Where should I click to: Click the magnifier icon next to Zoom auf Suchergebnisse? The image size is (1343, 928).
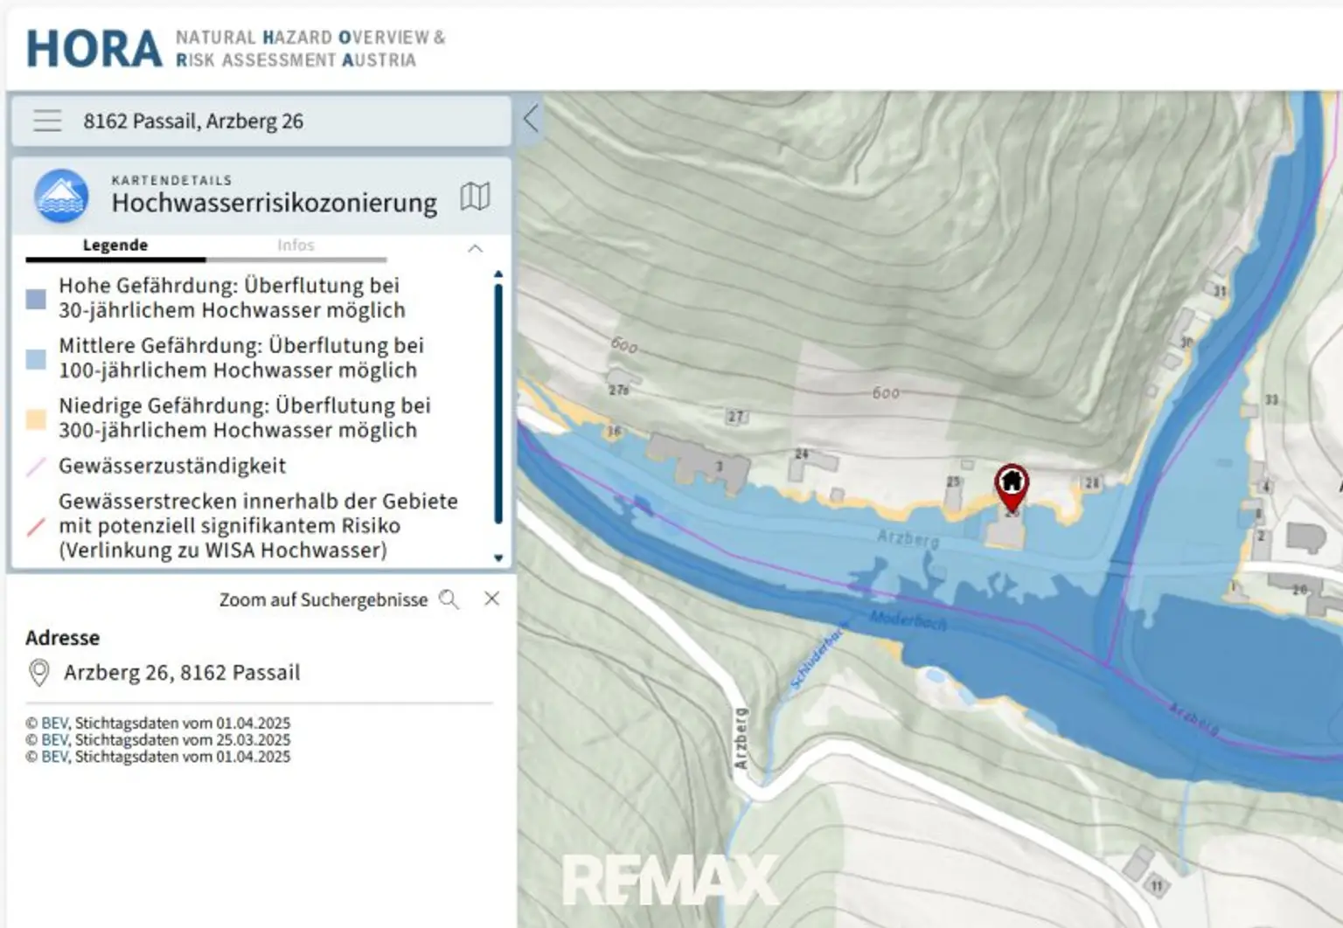[449, 599]
